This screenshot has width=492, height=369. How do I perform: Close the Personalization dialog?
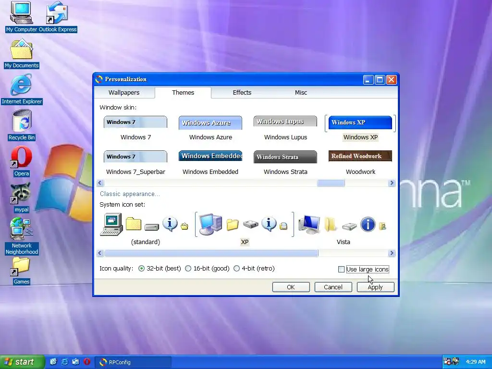pos(391,80)
